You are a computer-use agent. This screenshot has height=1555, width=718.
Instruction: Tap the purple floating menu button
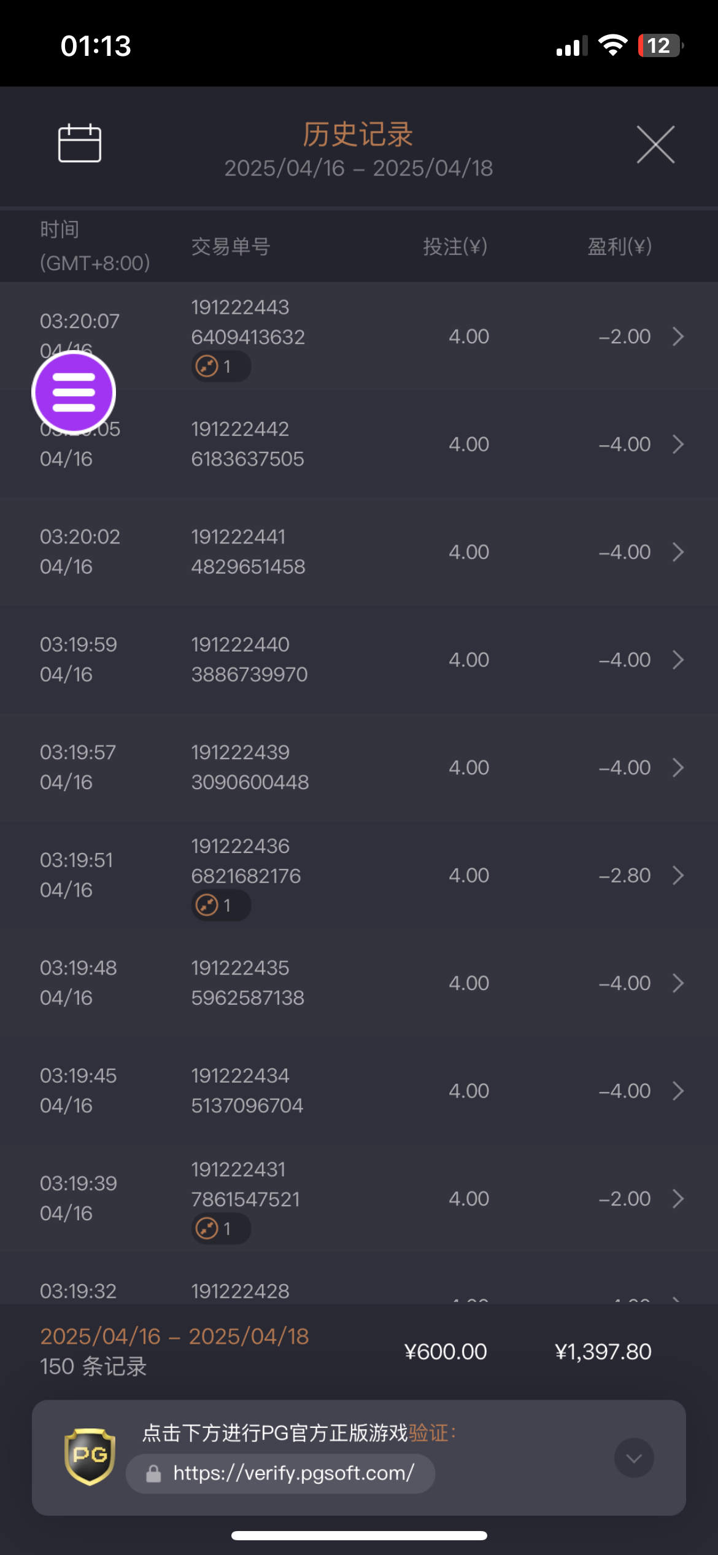tap(74, 392)
